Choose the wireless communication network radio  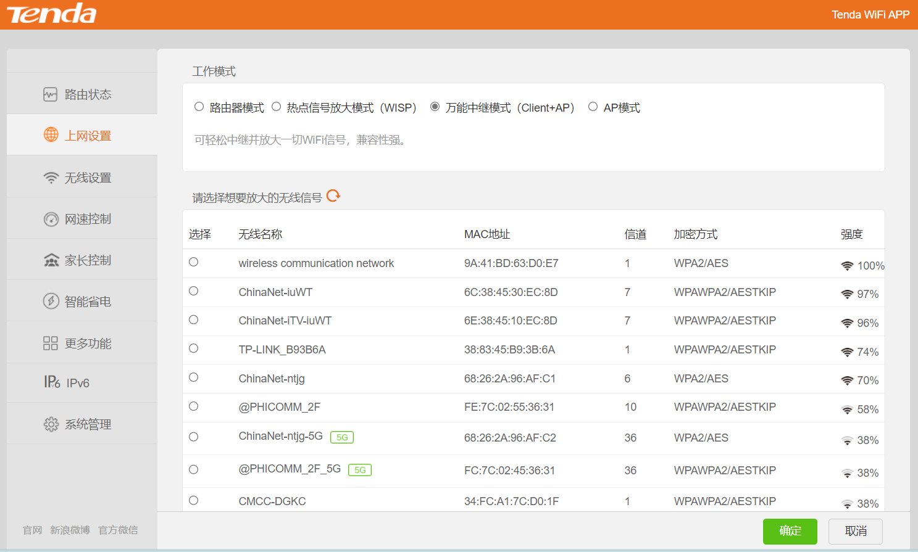[194, 262]
